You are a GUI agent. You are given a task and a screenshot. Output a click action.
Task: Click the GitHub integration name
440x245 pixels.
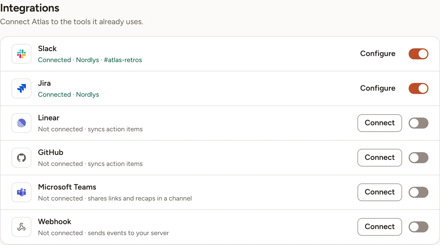[x=51, y=152]
